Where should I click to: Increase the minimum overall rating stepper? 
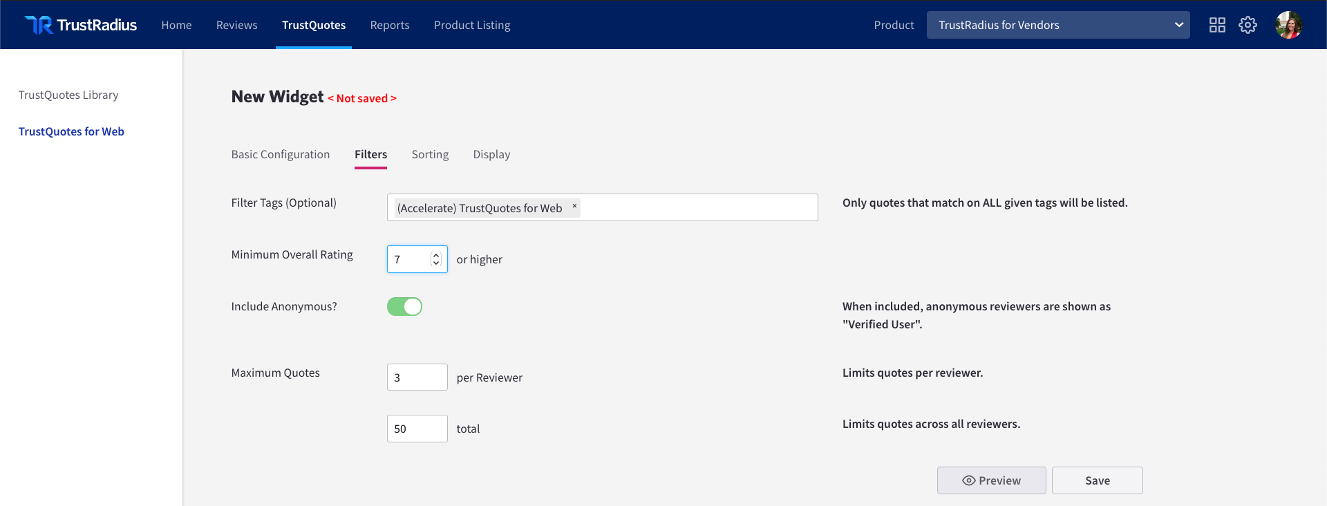[x=436, y=255]
